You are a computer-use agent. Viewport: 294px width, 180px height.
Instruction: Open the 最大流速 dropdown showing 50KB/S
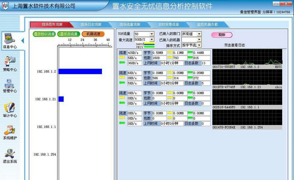[144, 40]
